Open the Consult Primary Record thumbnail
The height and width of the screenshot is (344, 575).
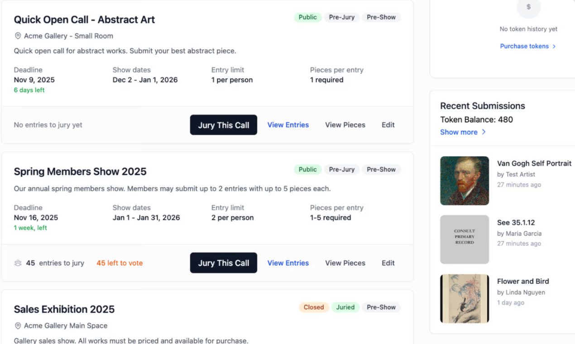tap(465, 239)
